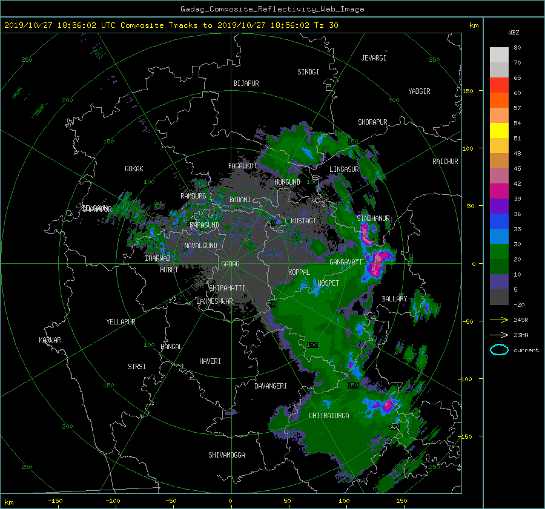545x509 pixels.
Task: Select the KOPPAL city label
Action: click(299, 272)
